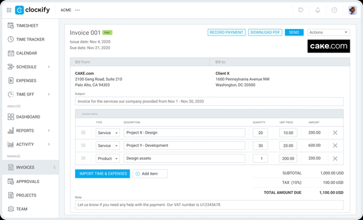
Task: Click the Projects sidebar icon
Action: pos(11,195)
